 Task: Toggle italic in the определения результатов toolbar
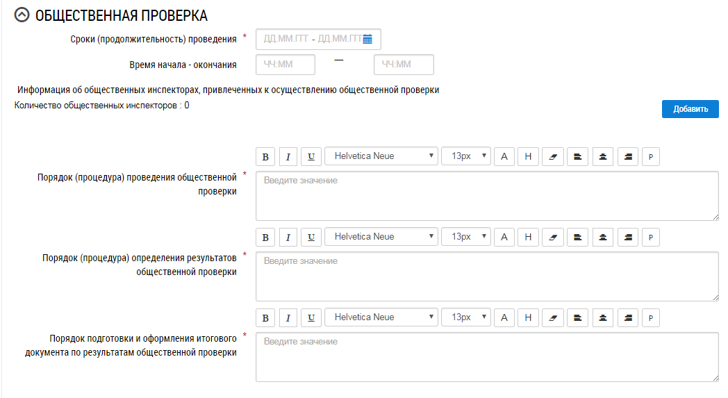coord(288,237)
